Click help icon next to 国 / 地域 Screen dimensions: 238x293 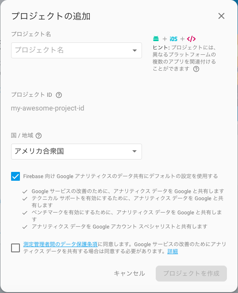(38, 136)
